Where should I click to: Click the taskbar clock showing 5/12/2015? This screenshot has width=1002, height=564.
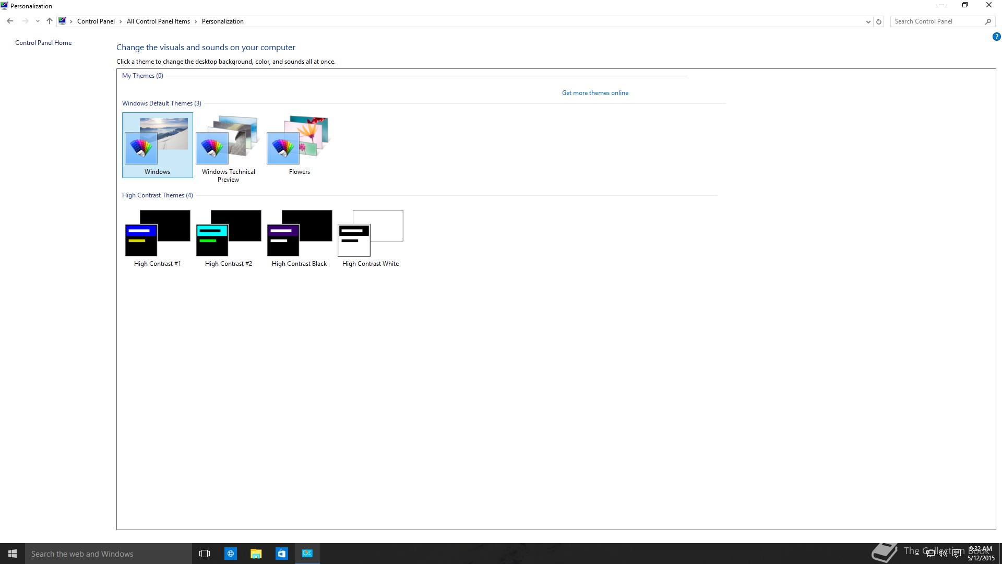coord(981,554)
